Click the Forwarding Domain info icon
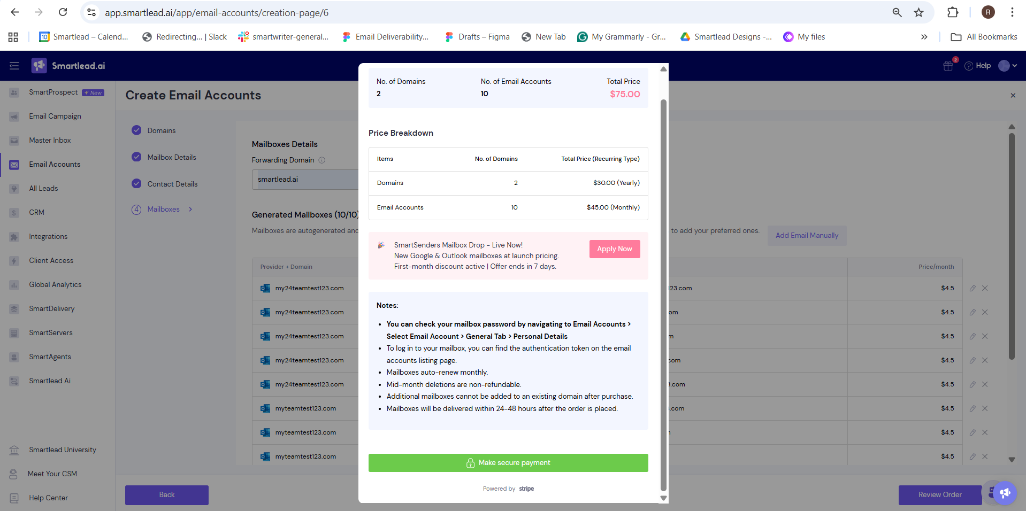The height and width of the screenshot is (511, 1026). (x=322, y=160)
